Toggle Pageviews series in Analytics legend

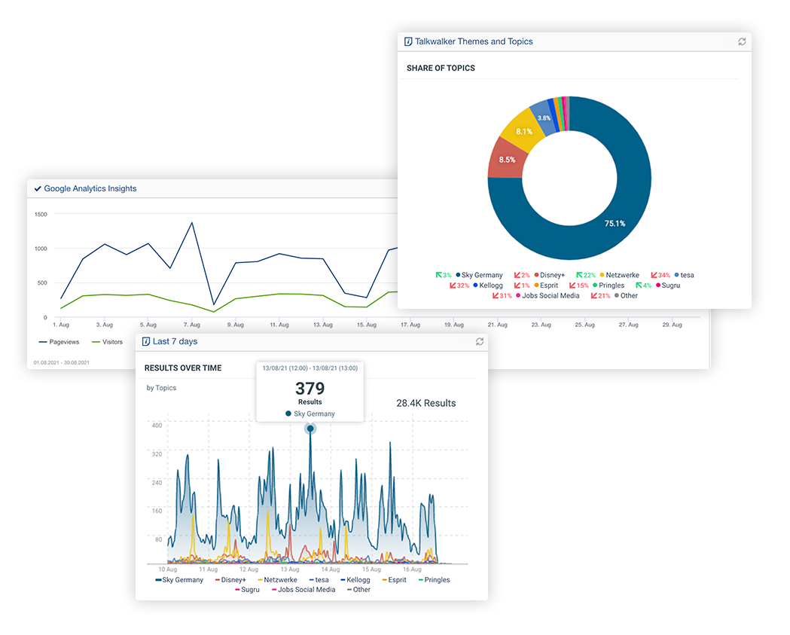[59, 342]
